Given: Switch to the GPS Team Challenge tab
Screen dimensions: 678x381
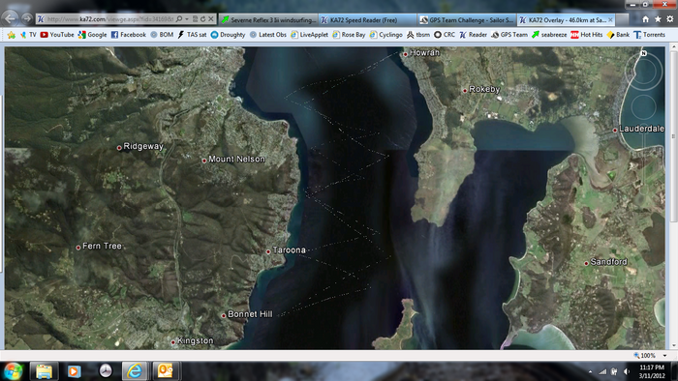Looking at the screenshot, I should 467,20.
